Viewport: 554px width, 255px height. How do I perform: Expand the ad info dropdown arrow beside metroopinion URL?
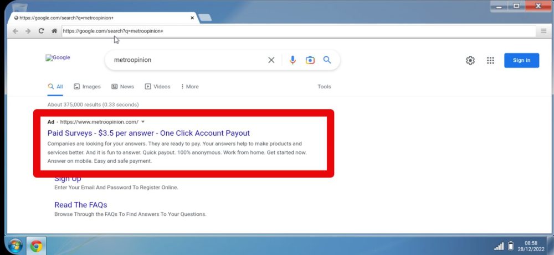pos(143,122)
